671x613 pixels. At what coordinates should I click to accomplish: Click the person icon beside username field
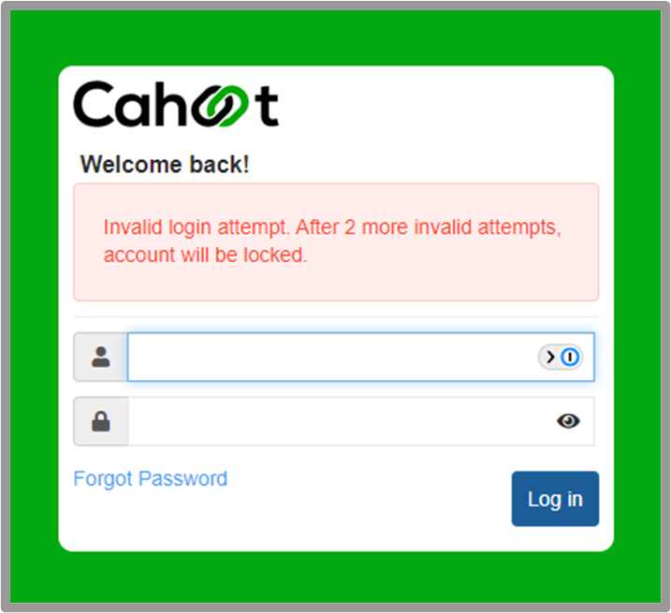tap(100, 357)
